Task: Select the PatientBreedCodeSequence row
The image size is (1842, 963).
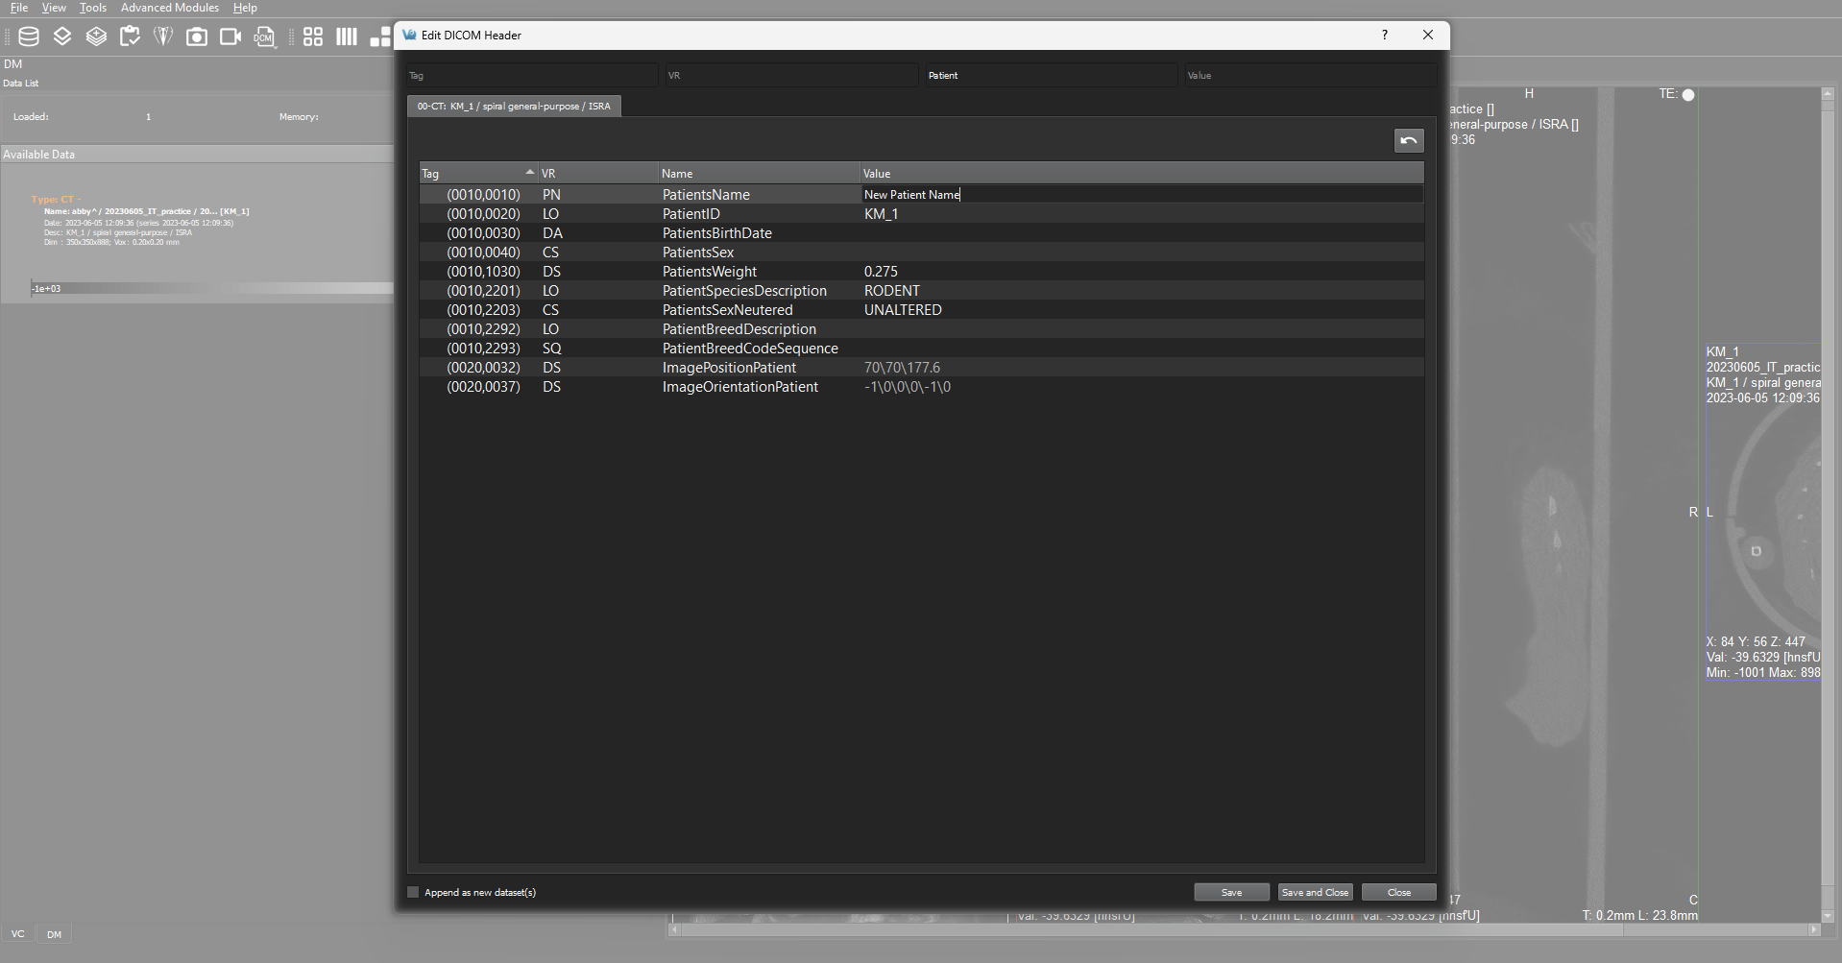Action: pos(922,349)
